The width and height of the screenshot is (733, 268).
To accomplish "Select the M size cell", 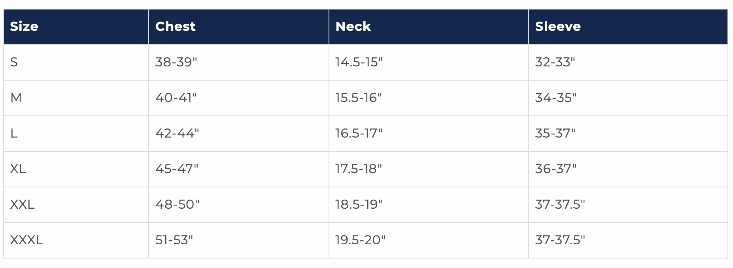I will 16,98.
